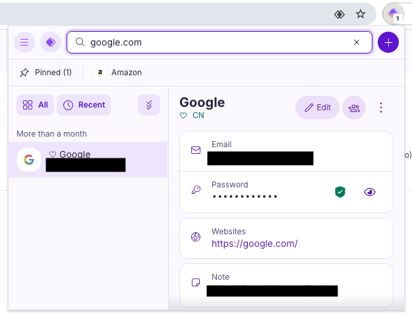412x324 pixels.
Task: Click the browser bookmark star icon
Action: point(361,14)
